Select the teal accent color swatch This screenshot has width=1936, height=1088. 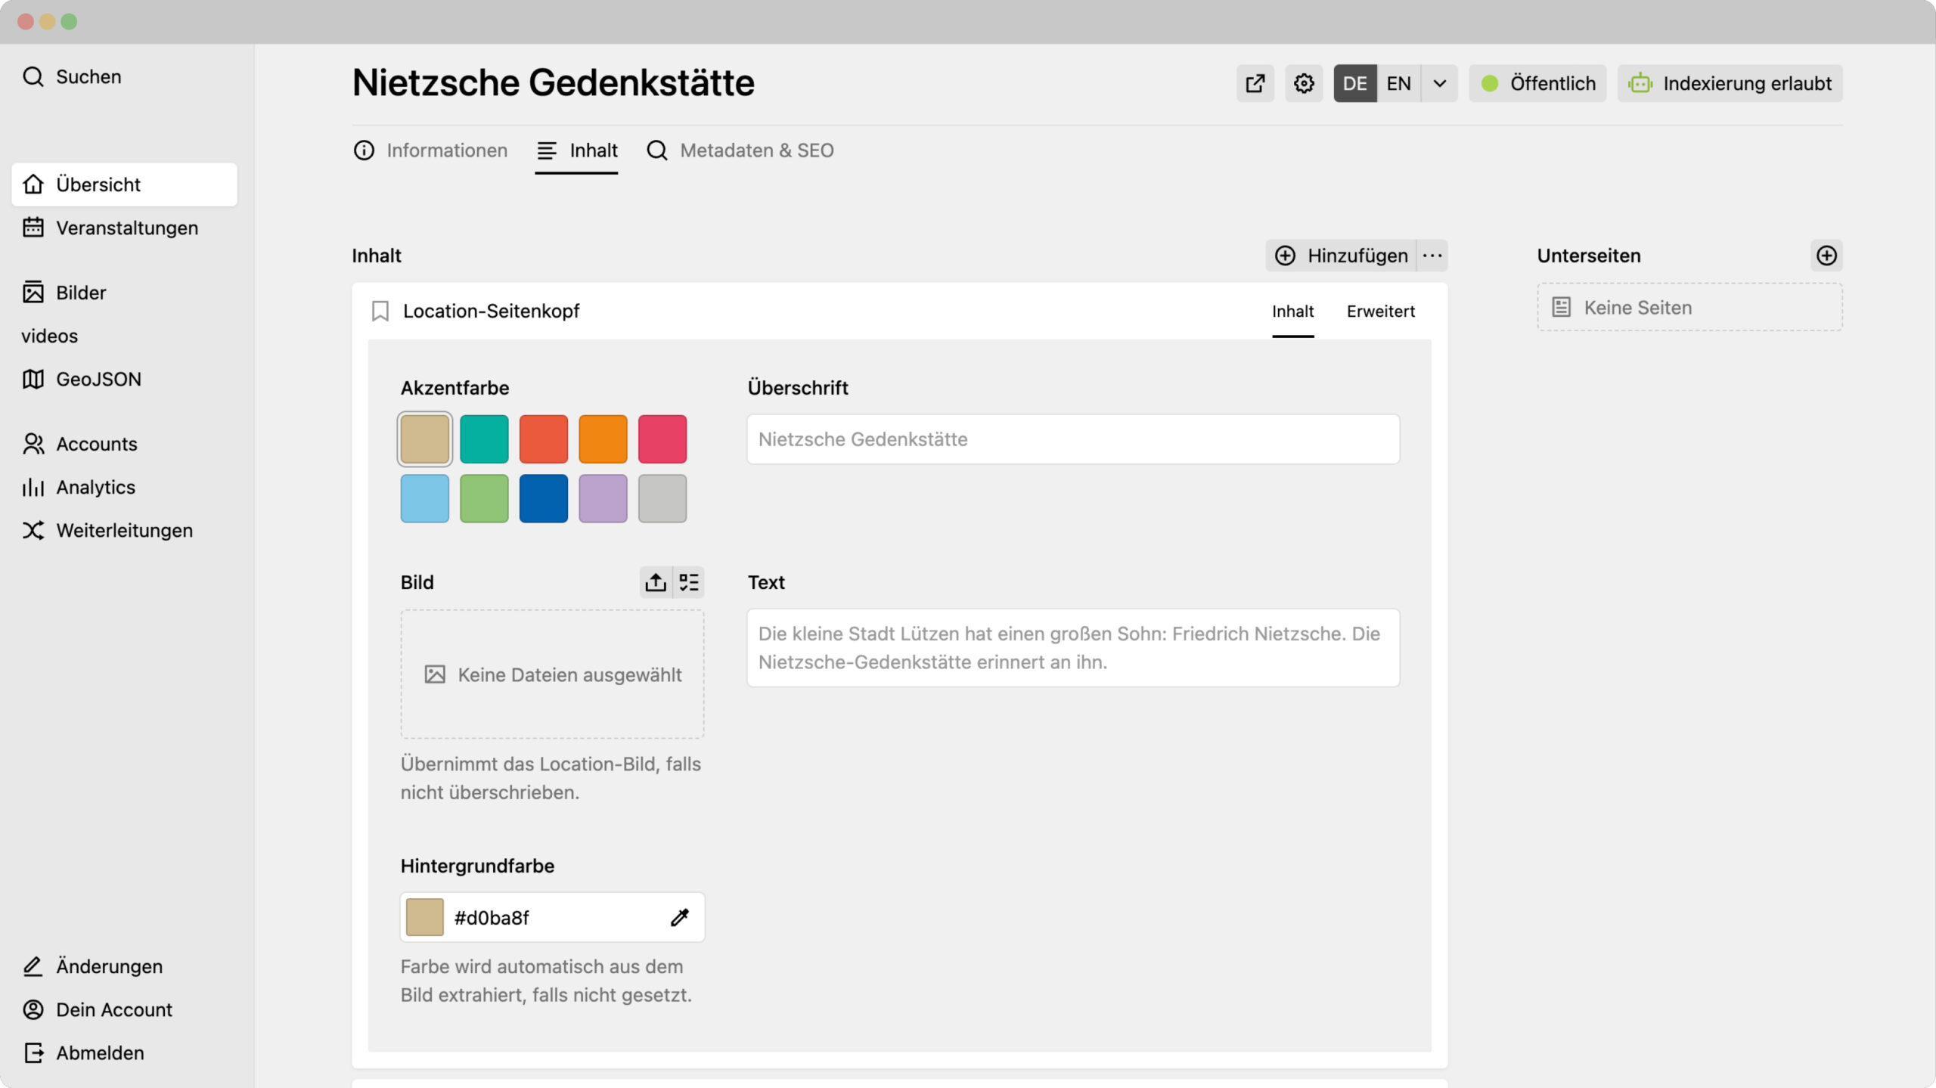[484, 439]
